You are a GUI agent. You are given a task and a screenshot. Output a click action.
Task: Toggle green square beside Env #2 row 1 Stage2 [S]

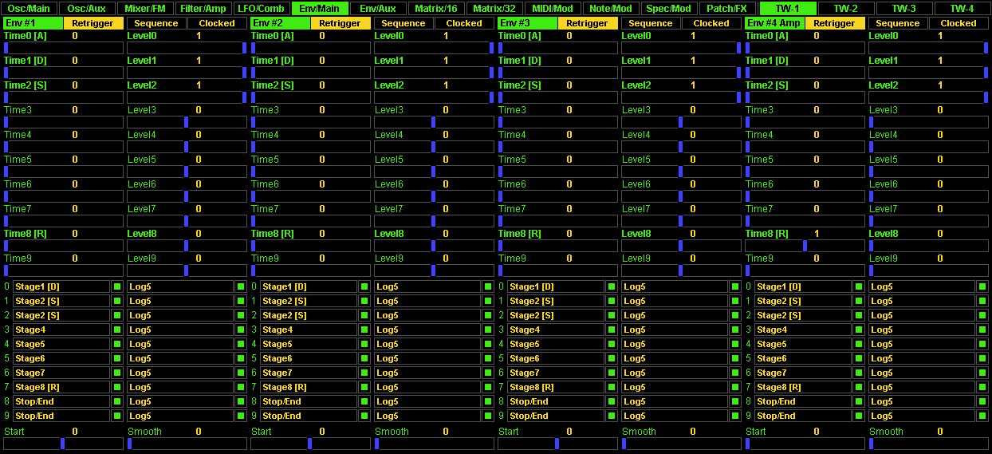click(x=364, y=301)
